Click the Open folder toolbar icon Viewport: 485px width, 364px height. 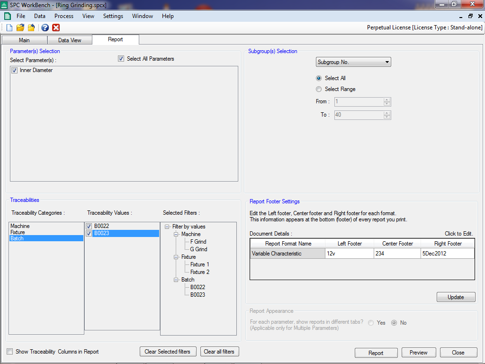click(x=20, y=27)
